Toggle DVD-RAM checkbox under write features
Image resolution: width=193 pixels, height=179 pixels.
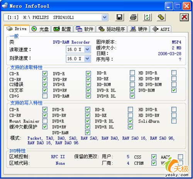tap(88, 133)
